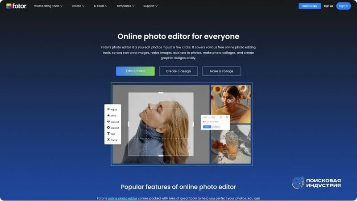Click the Open in App button
Image resolution: width=357 pixels, height=201 pixels.
(x=309, y=6)
